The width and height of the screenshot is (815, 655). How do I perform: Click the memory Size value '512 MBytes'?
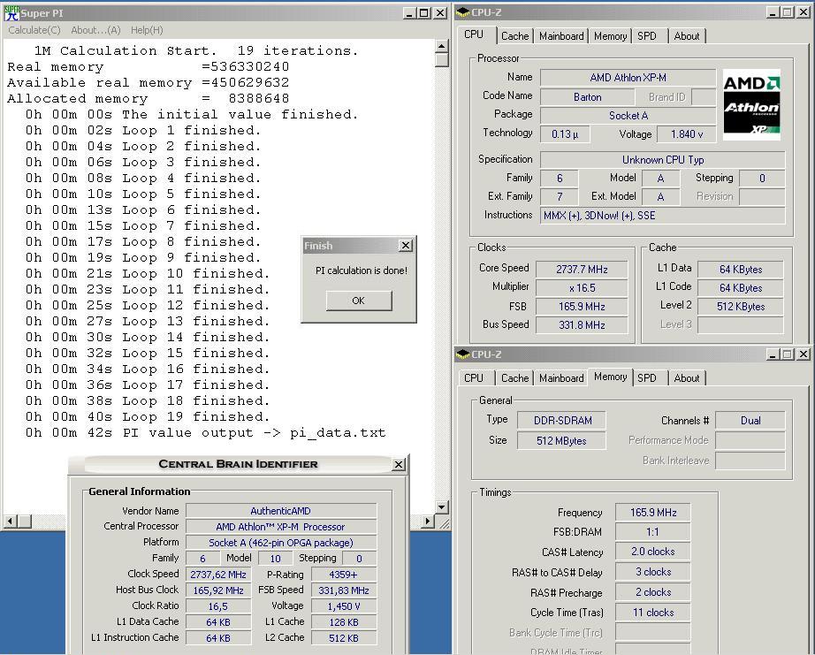pos(562,441)
